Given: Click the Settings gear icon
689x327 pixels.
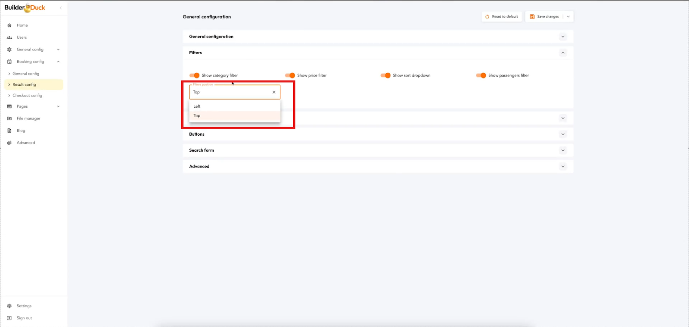Looking at the screenshot, I should coord(9,306).
